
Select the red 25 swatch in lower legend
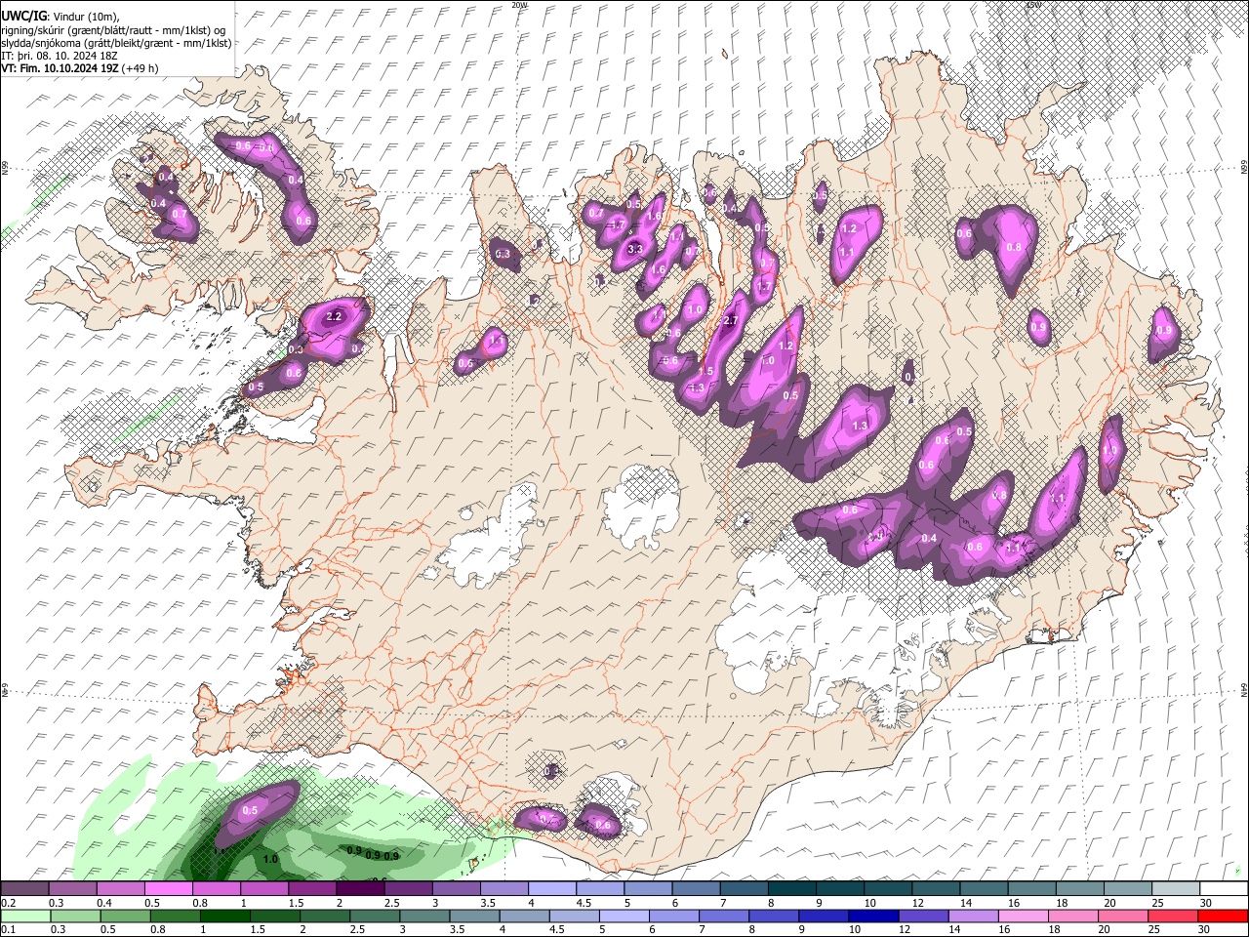[x=1172, y=916]
